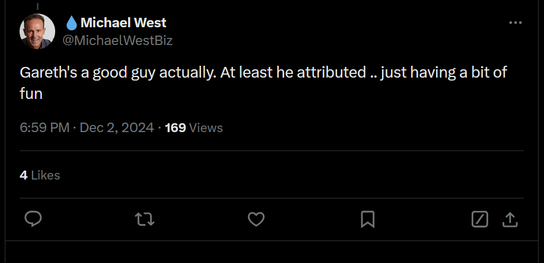Bookmark this tweet
The width and height of the screenshot is (544, 263).
[367, 220]
